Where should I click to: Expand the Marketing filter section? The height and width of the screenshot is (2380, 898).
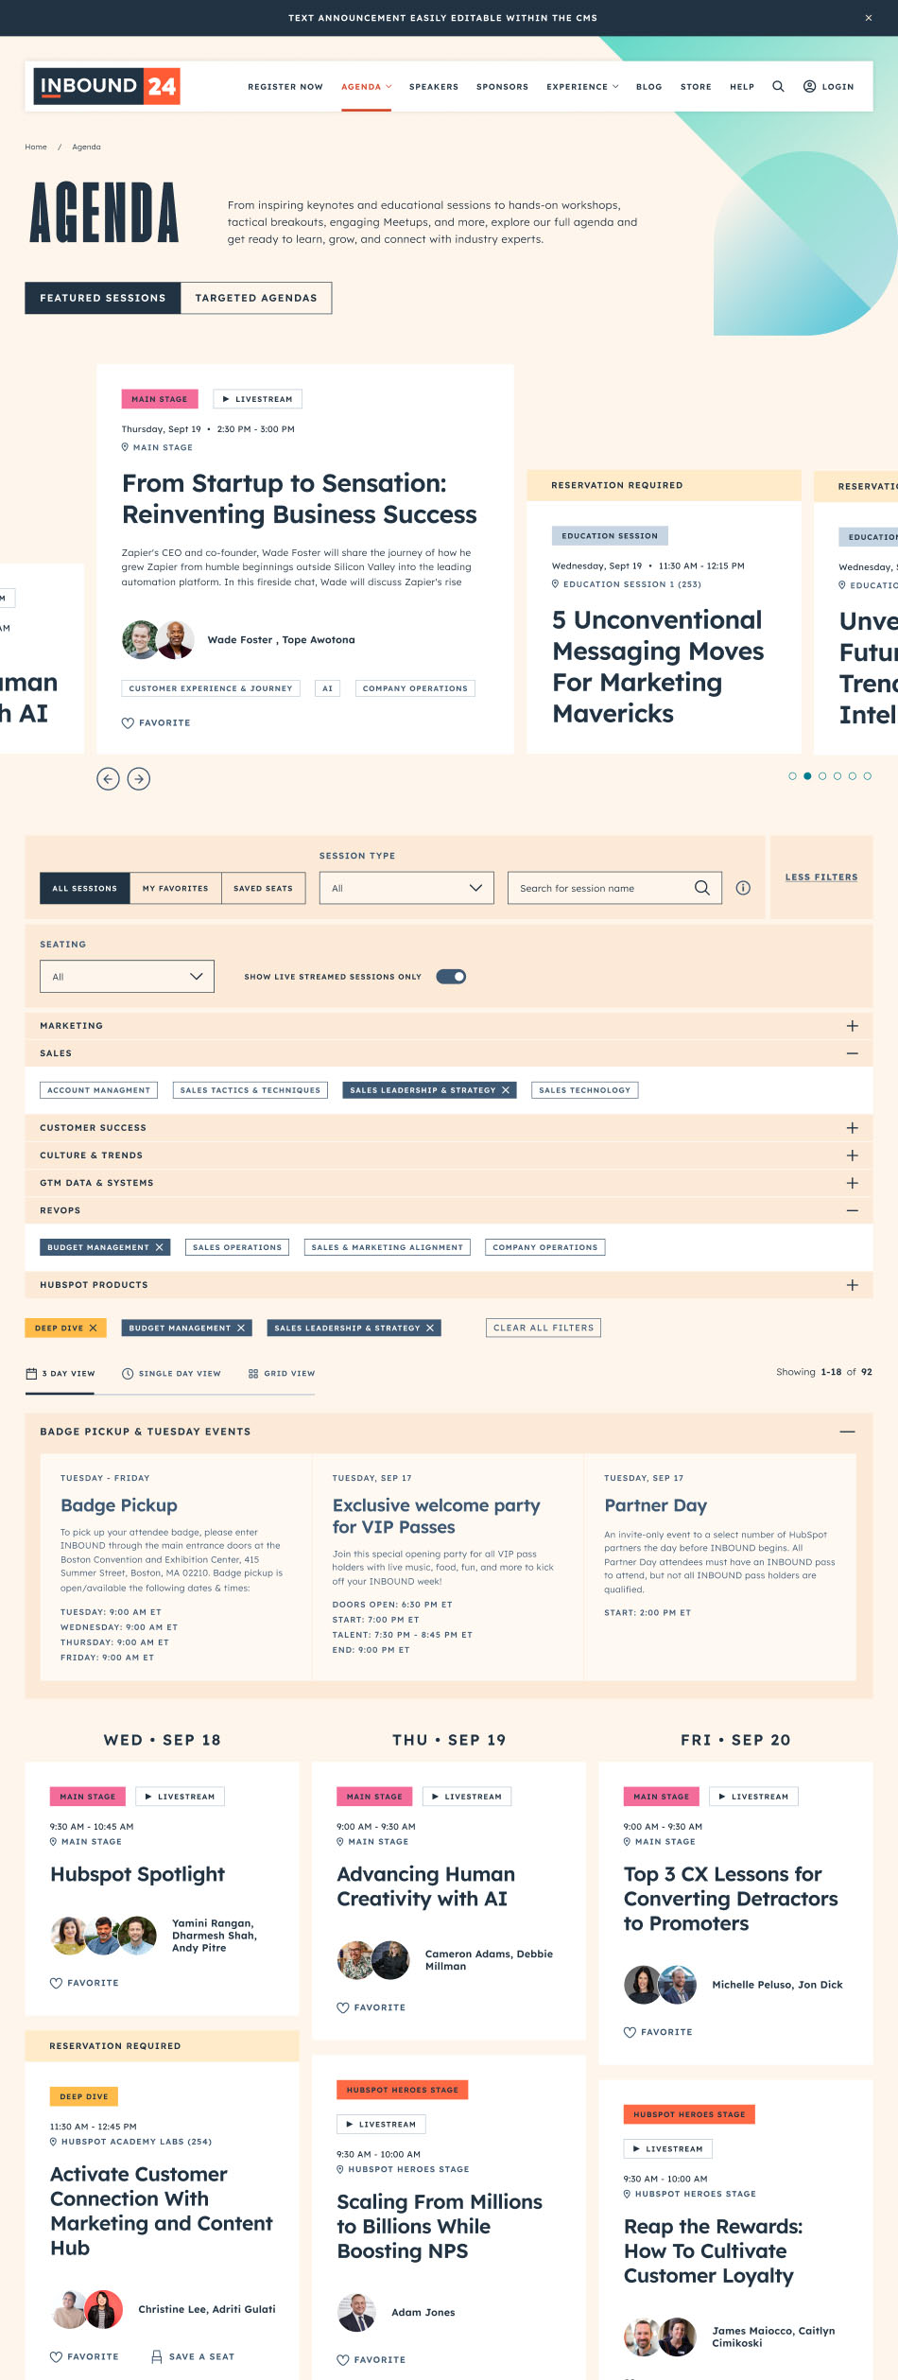point(853,1026)
